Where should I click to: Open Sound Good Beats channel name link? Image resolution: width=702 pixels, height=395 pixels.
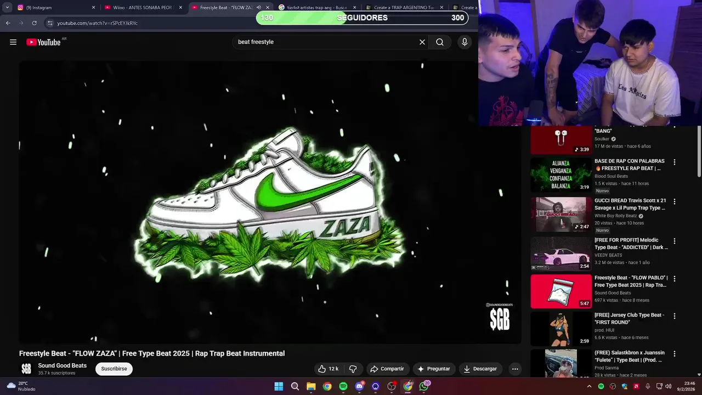(x=63, y=365)
